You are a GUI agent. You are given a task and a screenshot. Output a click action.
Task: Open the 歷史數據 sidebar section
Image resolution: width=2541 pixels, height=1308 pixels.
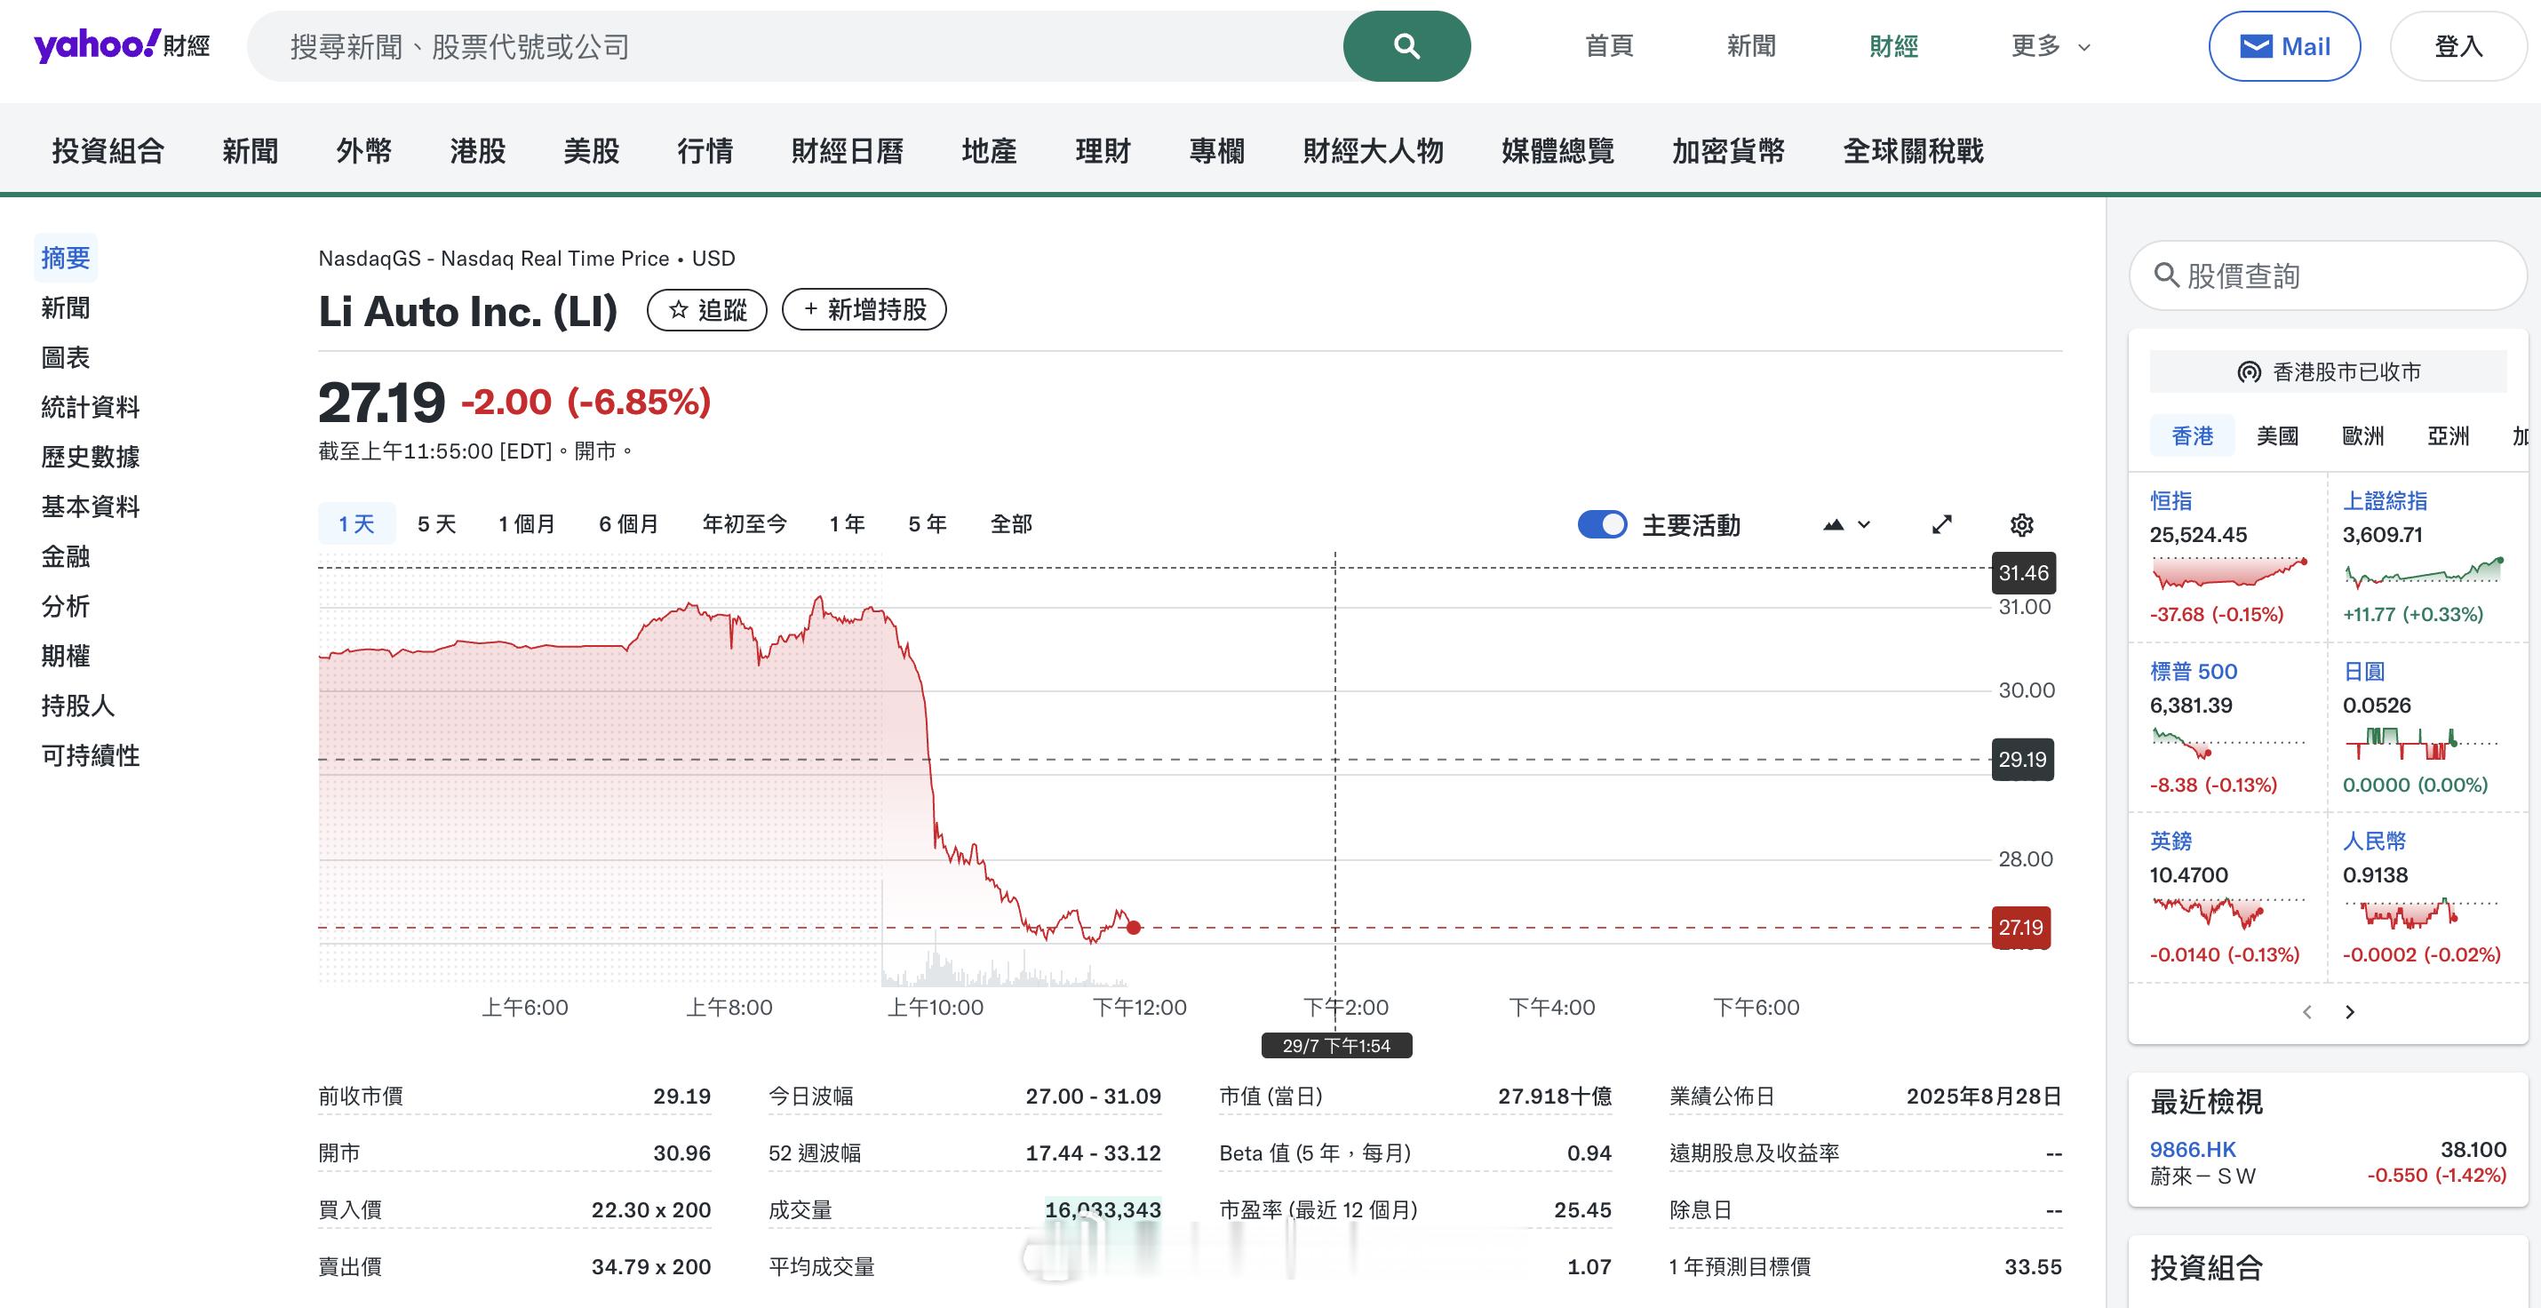pos(90,457)
